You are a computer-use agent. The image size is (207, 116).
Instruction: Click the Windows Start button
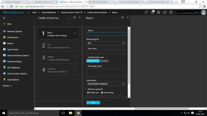(4, 113)
